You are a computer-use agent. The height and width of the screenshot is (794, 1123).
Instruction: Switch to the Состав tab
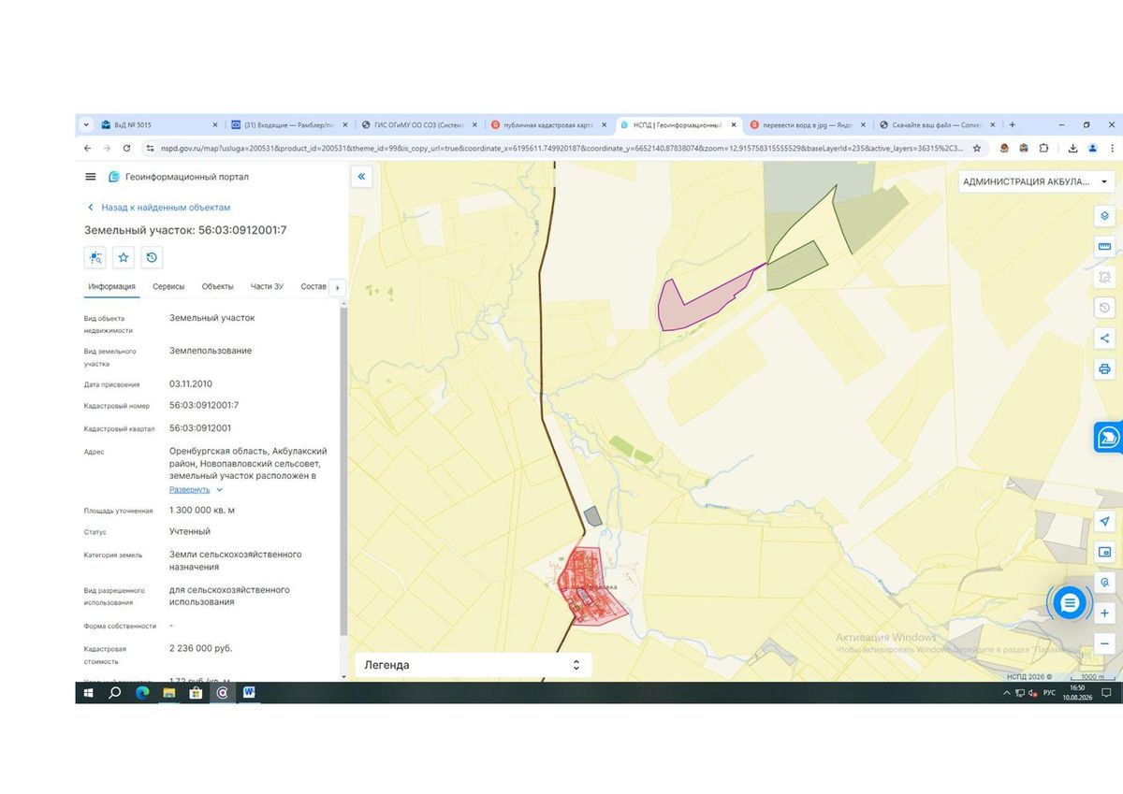point(314,286)
